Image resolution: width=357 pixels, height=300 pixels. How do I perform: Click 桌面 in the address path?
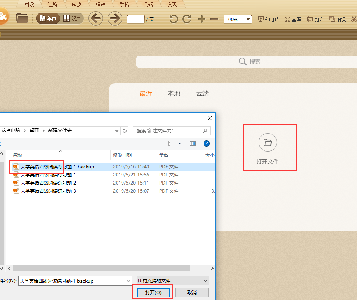click(34, 130)
